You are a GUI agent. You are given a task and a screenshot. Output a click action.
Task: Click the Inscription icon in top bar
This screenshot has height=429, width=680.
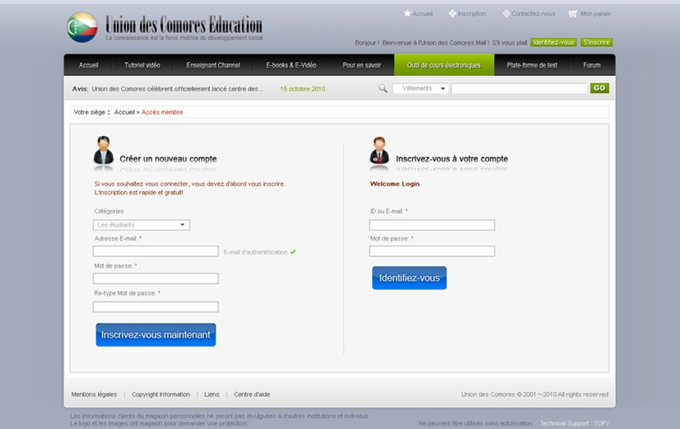pyautogui.click(x=452, y=13)
